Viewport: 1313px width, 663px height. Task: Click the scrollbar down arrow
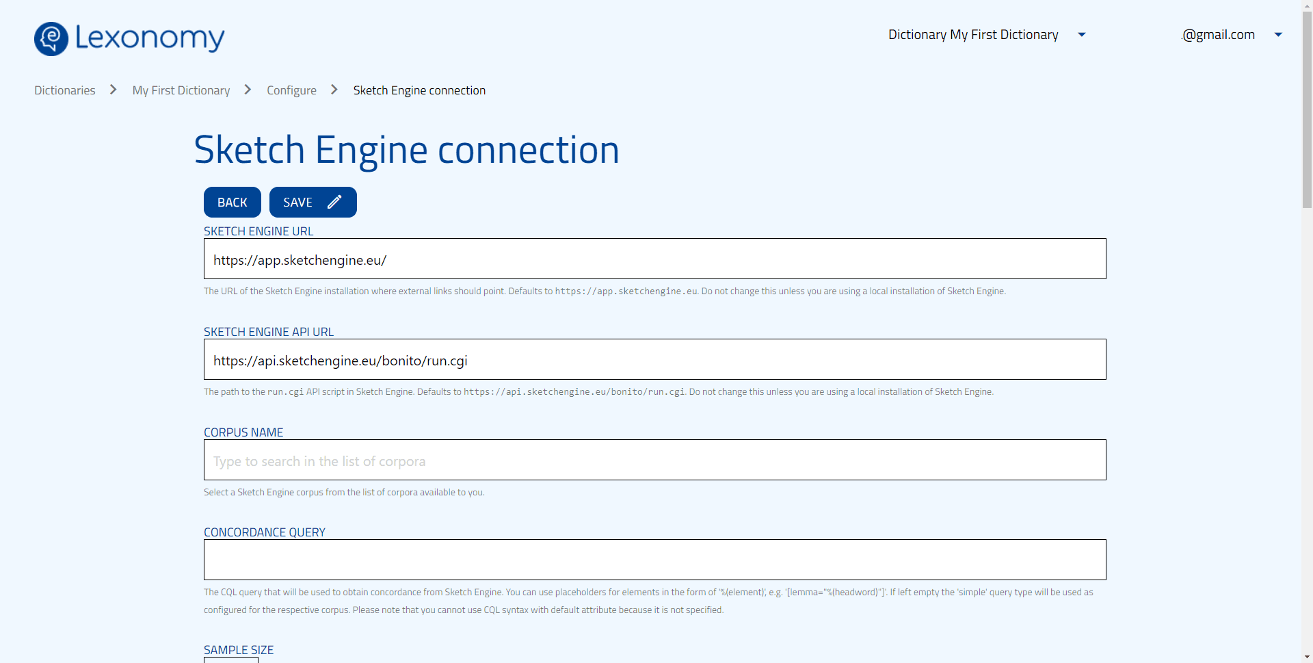tap(1307, 657)
